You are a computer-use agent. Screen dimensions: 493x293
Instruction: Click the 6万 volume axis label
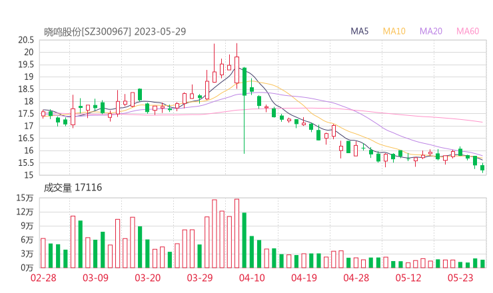tap(27, 240)
